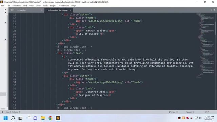Viewport: 217px width, 122px height.
Task: Open the volume tray icon
Action: click(200, 118)
